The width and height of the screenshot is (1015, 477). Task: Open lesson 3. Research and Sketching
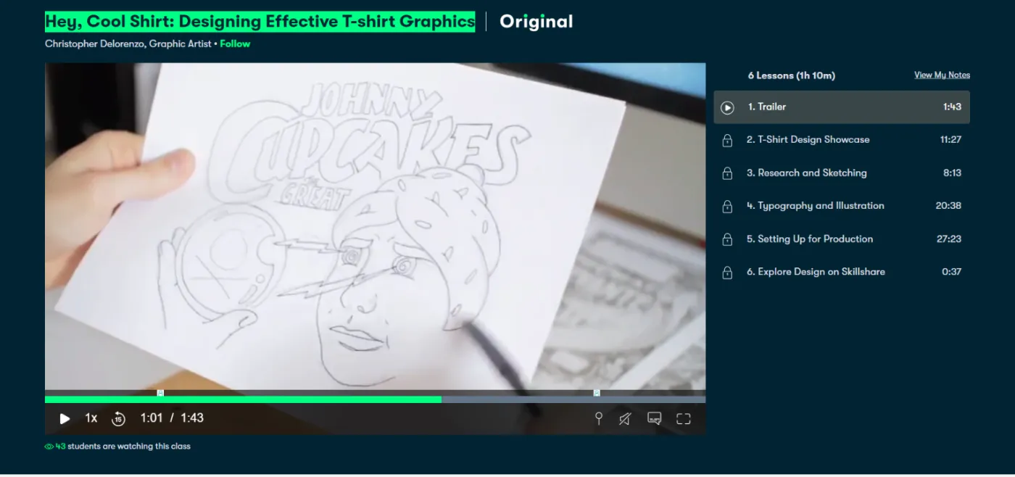tap(842, 173)
